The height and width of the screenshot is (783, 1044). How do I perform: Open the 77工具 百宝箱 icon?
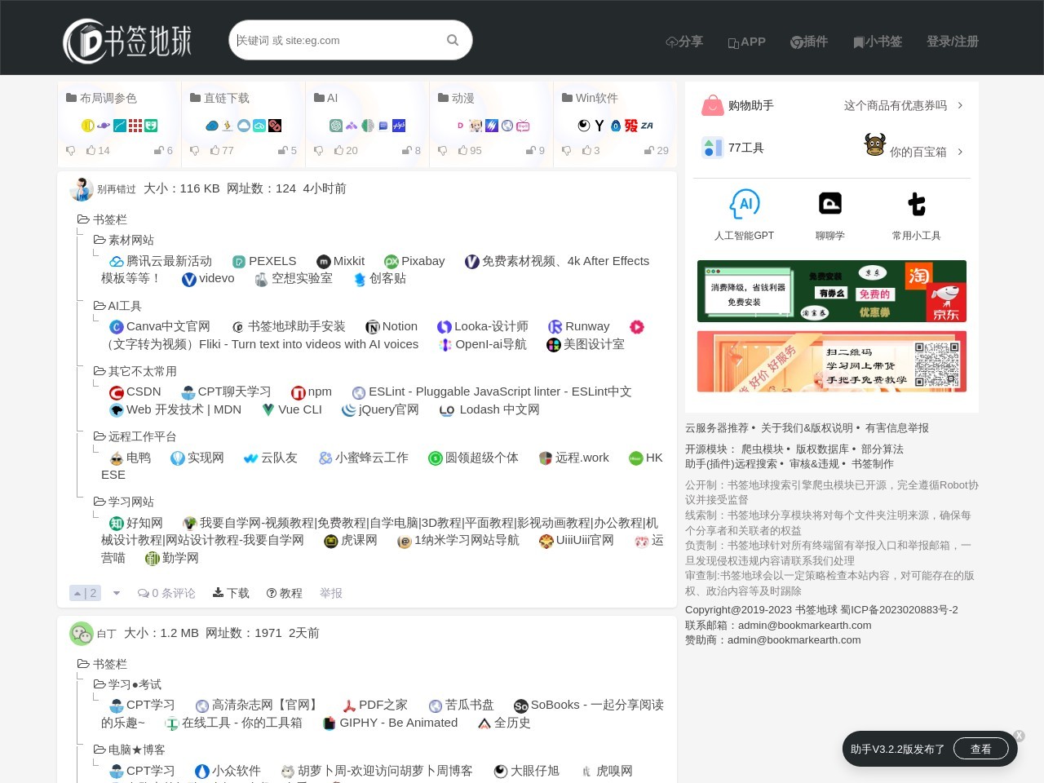click(874, 144)
